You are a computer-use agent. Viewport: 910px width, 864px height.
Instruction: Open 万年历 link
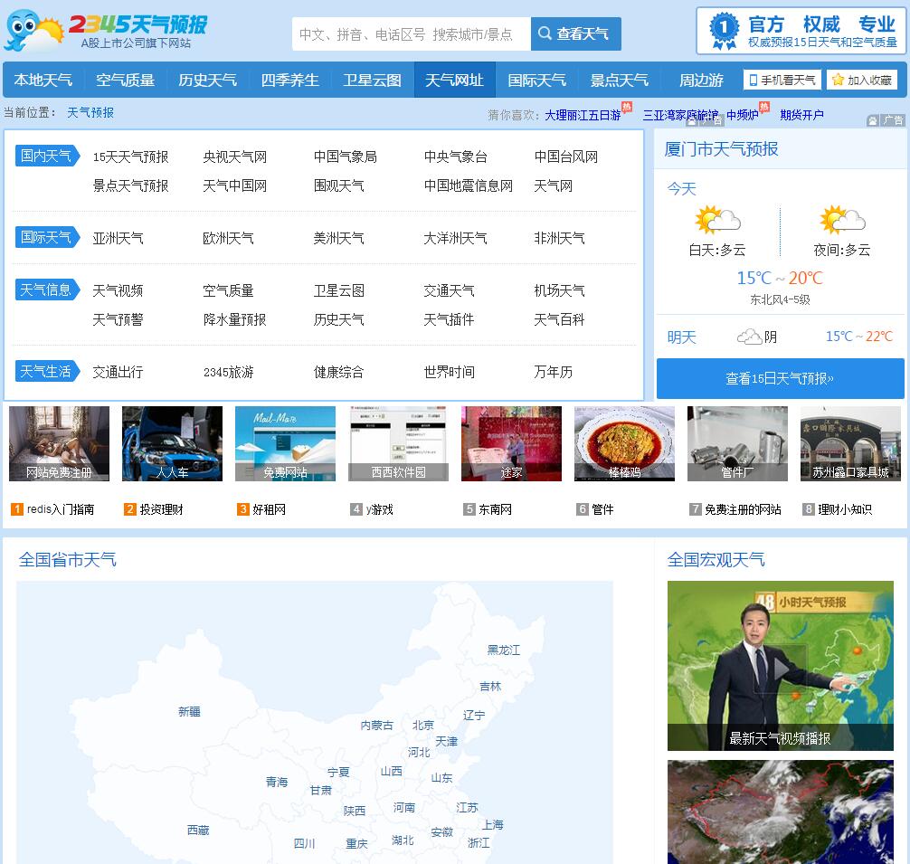click(x=553, y=372)
